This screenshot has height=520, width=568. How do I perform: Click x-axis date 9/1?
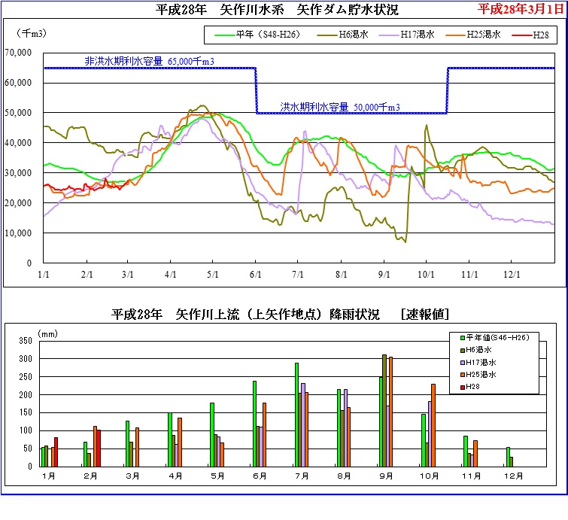point(384,275)
